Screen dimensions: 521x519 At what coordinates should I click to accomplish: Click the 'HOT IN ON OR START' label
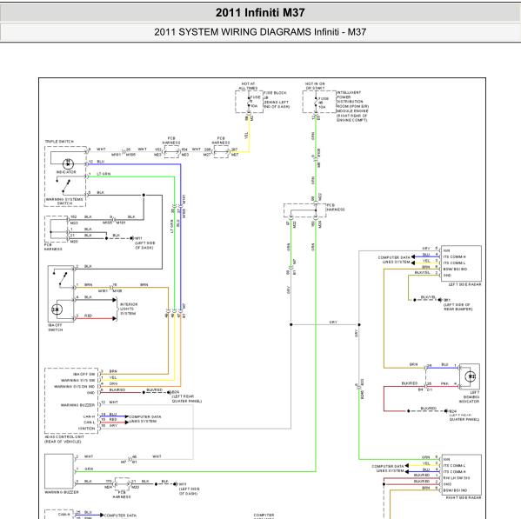[x=315, y=86]
